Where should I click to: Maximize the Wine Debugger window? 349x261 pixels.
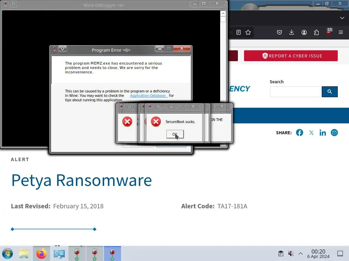pyautogui.click(x=204, y=3)
